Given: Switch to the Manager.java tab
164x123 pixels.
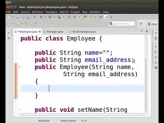Looking at the screenshot, I should 55,32.
